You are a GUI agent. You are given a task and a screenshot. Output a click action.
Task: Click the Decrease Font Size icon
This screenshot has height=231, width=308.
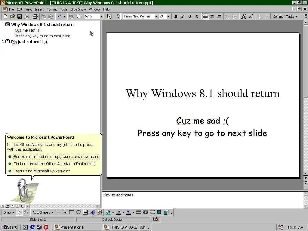tap(251, 17)
